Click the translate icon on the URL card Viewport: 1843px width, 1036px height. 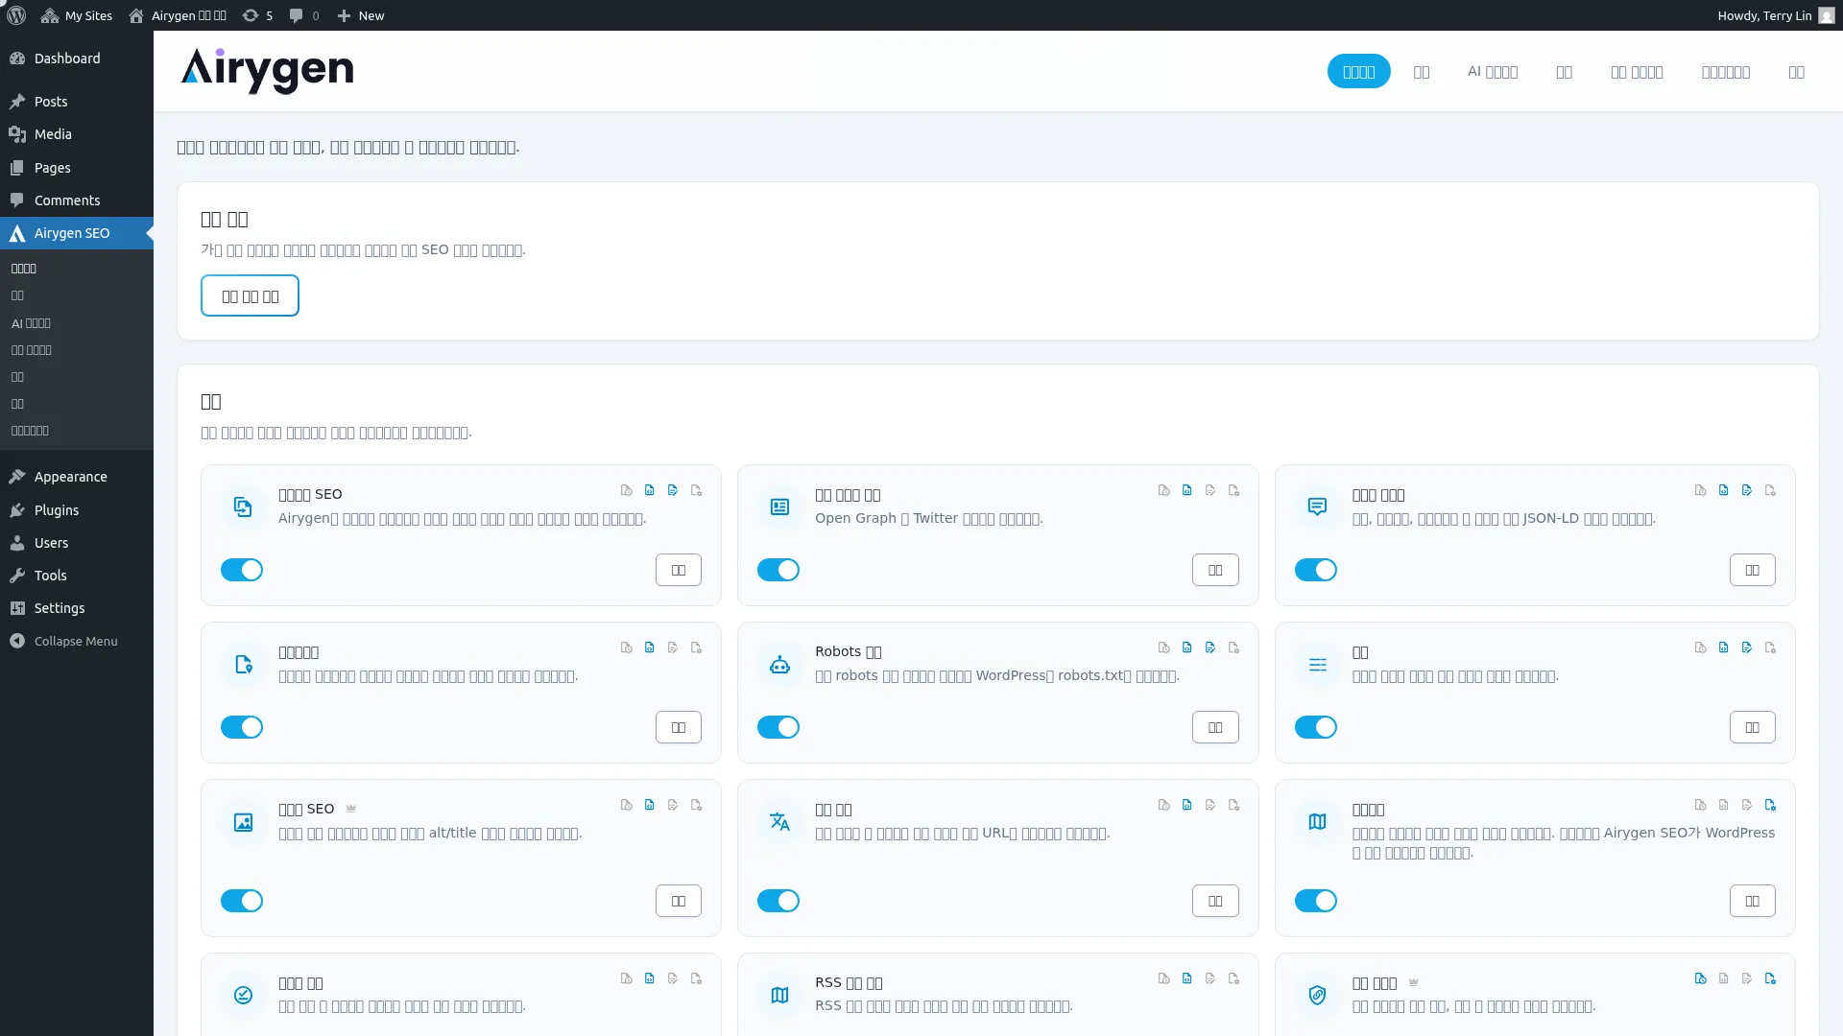coord(779,822)
